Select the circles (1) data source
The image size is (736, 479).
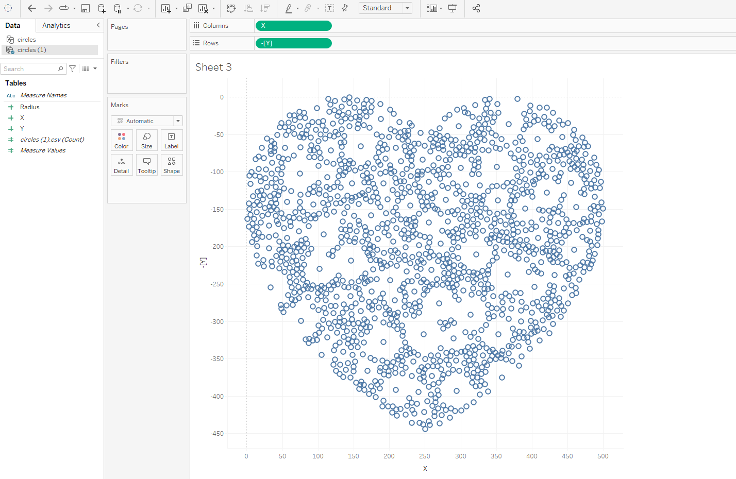click(x=31, y=50)
